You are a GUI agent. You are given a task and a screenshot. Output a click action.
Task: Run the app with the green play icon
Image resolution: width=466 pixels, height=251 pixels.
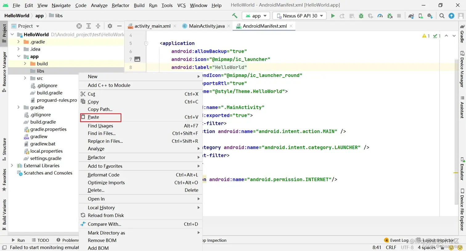[x=333, y=16]
